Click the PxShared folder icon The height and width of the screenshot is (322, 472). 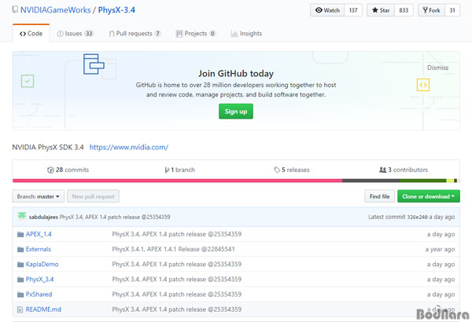(20, 295)
